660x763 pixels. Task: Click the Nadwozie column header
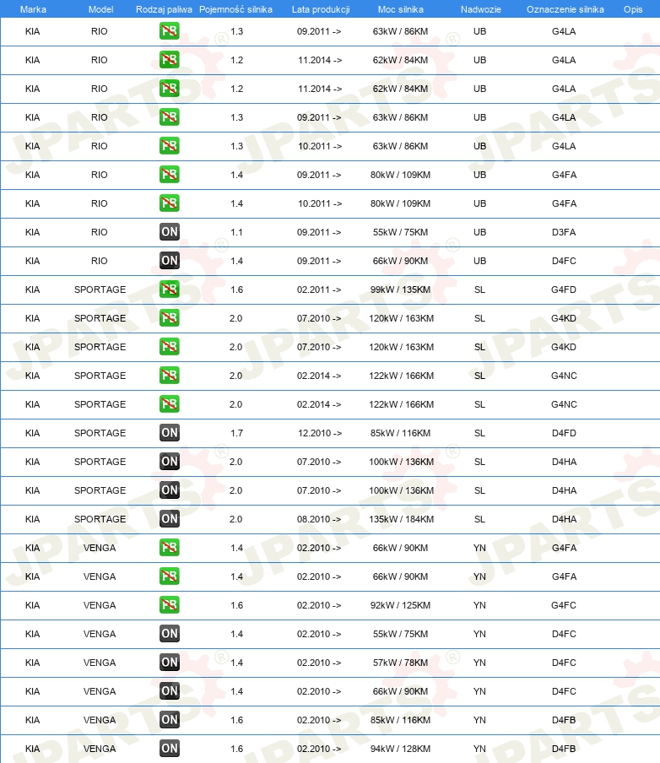point(481,9)
